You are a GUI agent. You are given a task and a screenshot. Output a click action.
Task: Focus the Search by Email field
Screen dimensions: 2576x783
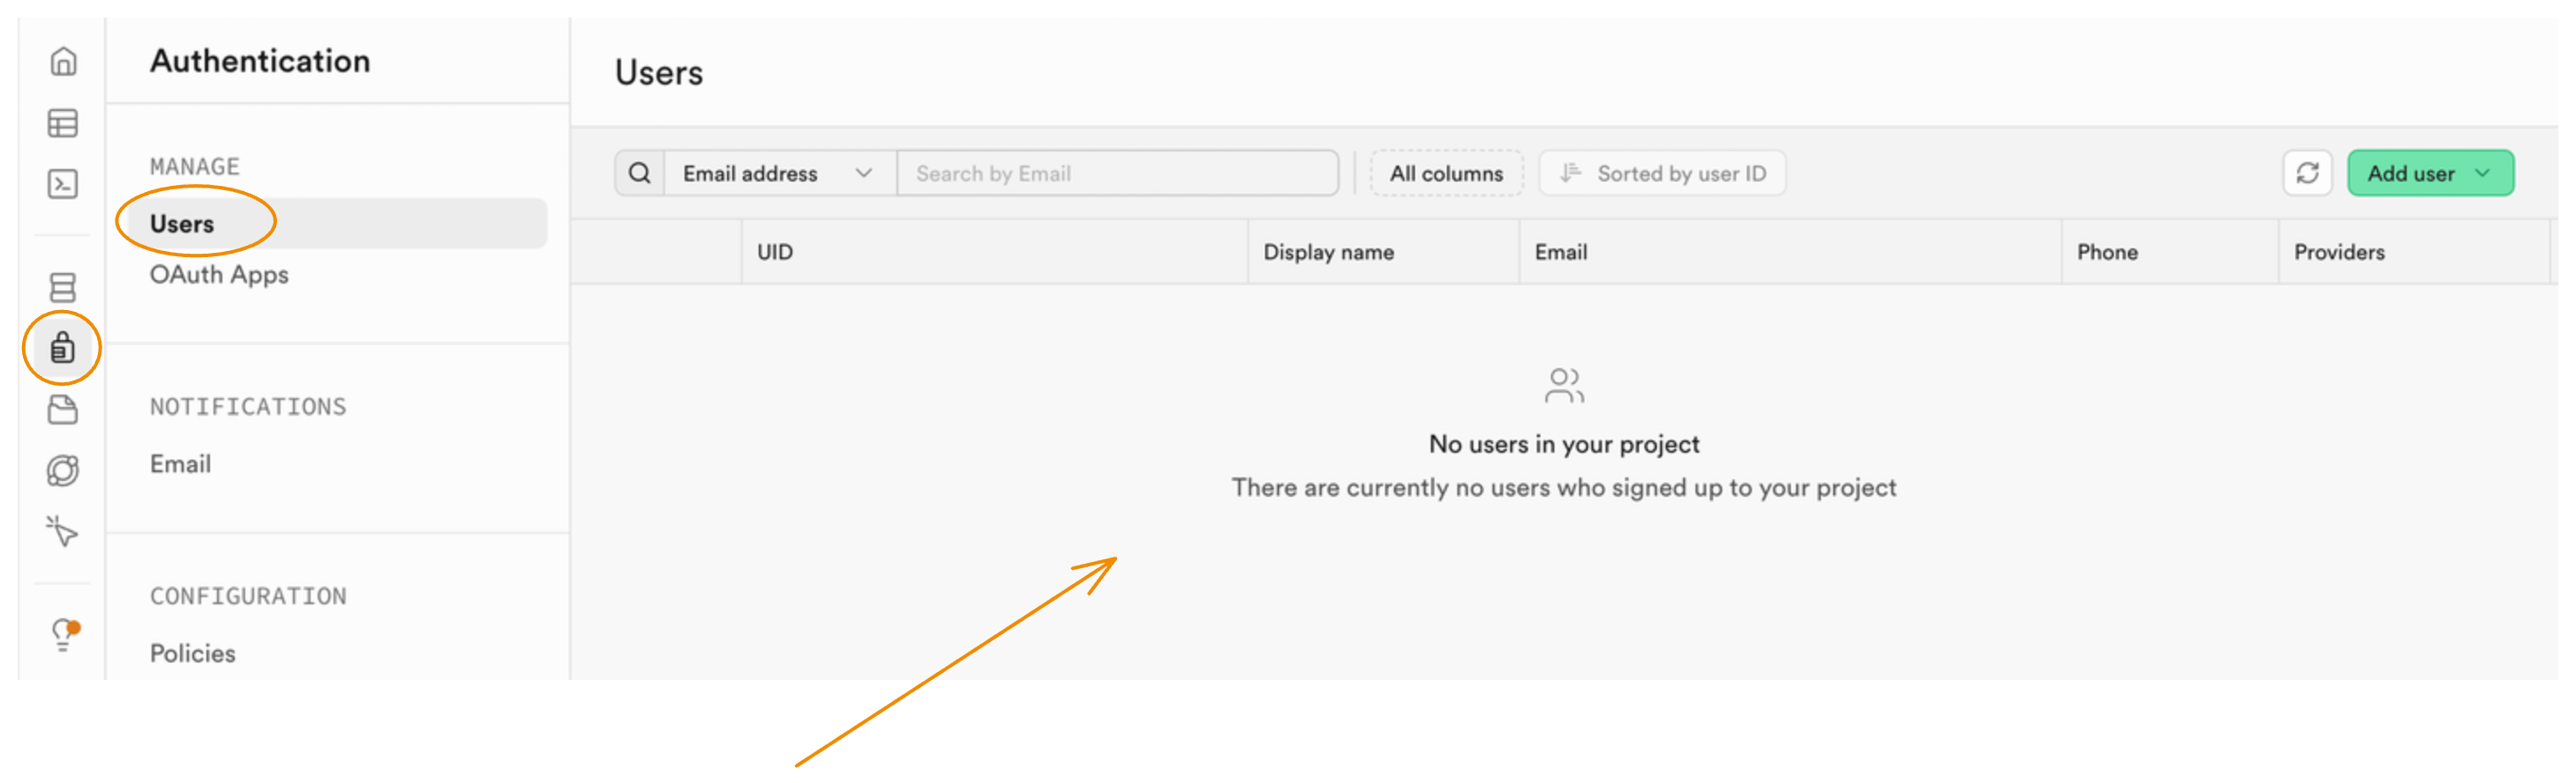coord(1117,174)
